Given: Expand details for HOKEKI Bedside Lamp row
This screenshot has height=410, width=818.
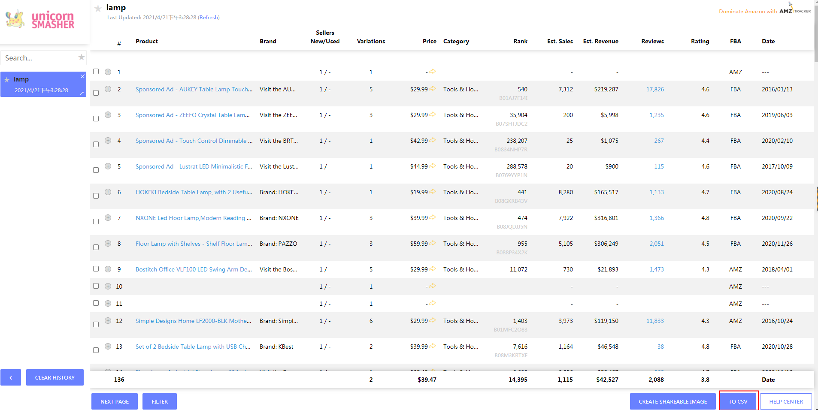Looking at the screenshot, I should pos(108,192).
